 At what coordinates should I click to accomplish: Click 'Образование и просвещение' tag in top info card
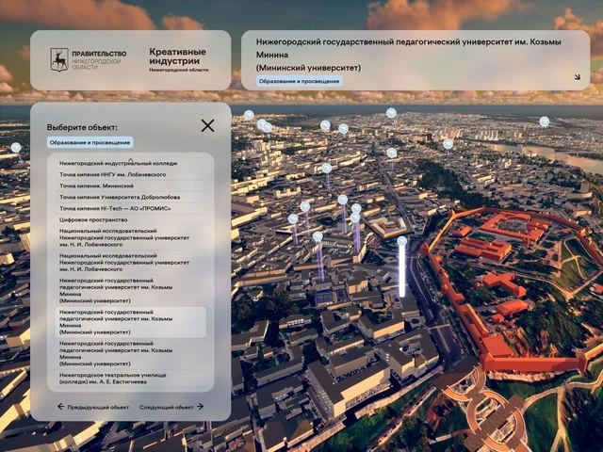(300, 82)
